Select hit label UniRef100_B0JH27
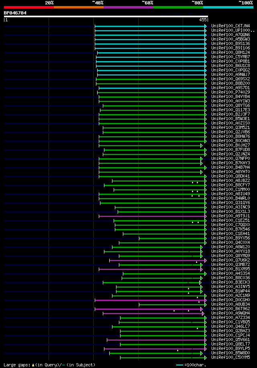 point(230,145)
